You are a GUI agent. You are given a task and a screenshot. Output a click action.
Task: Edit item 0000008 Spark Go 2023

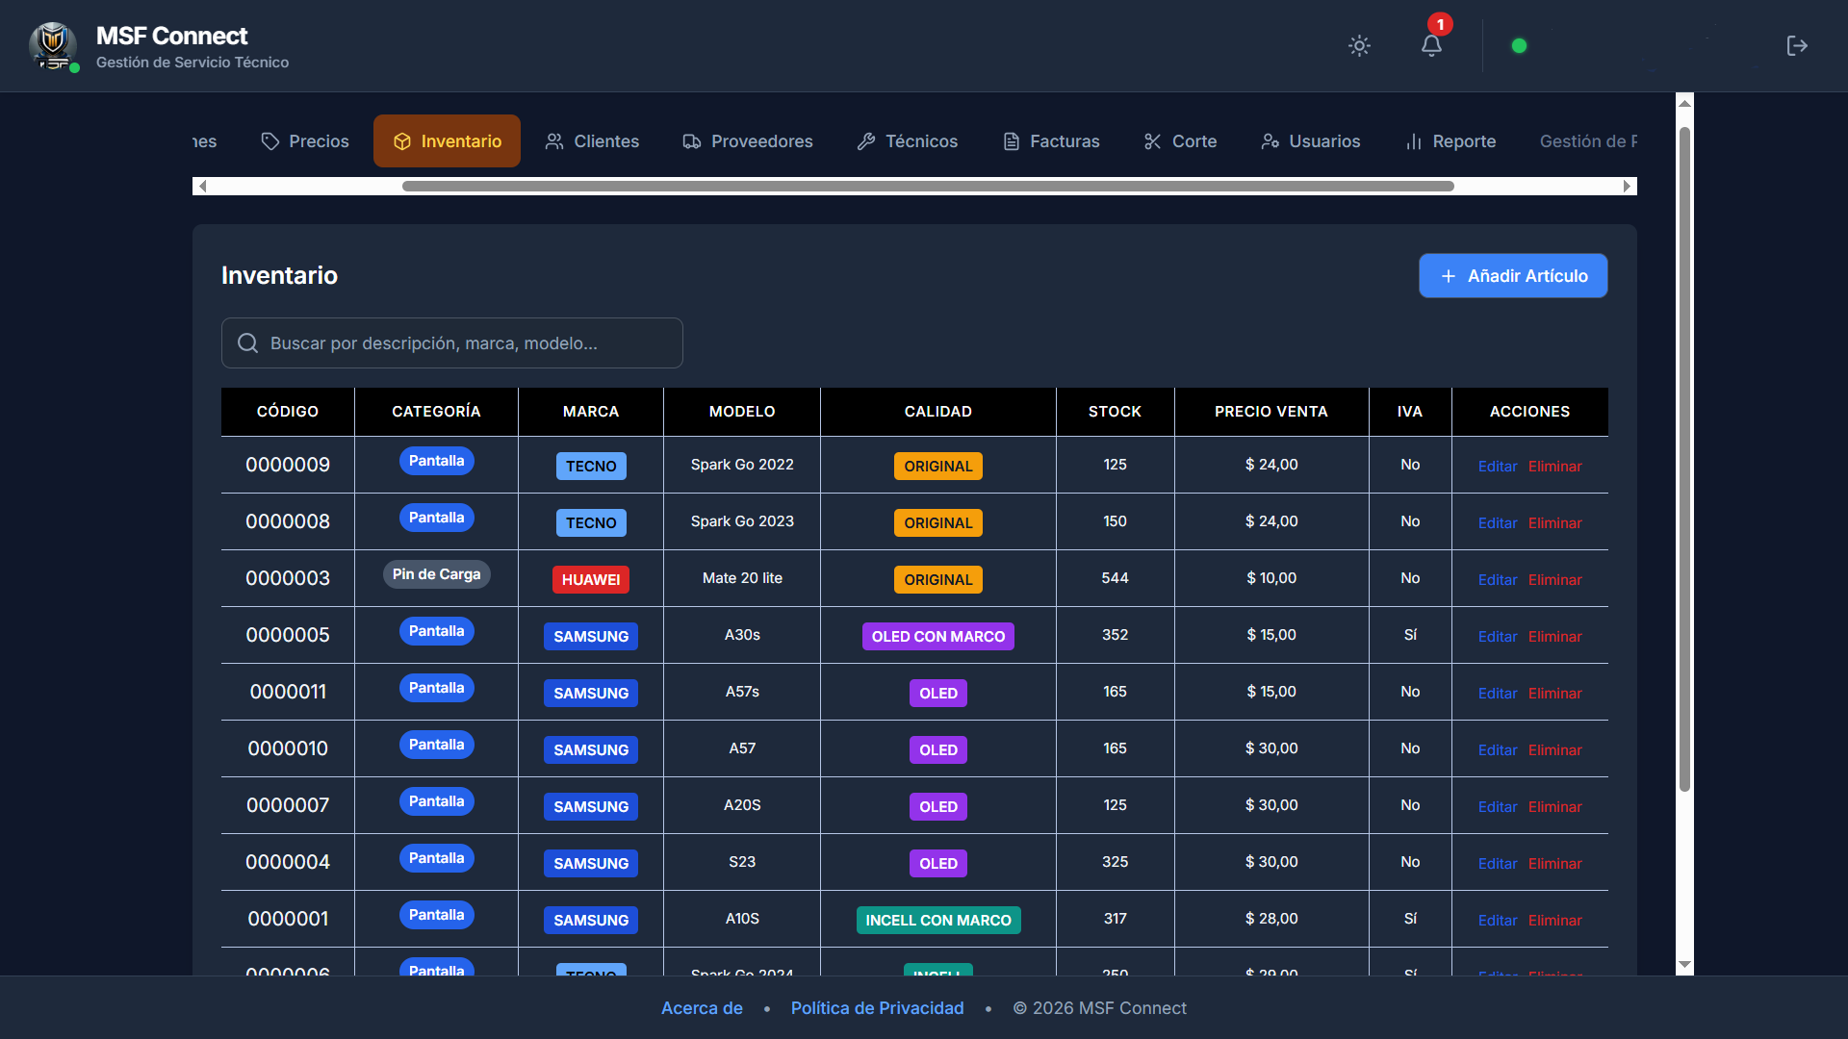click(1498, 523)
